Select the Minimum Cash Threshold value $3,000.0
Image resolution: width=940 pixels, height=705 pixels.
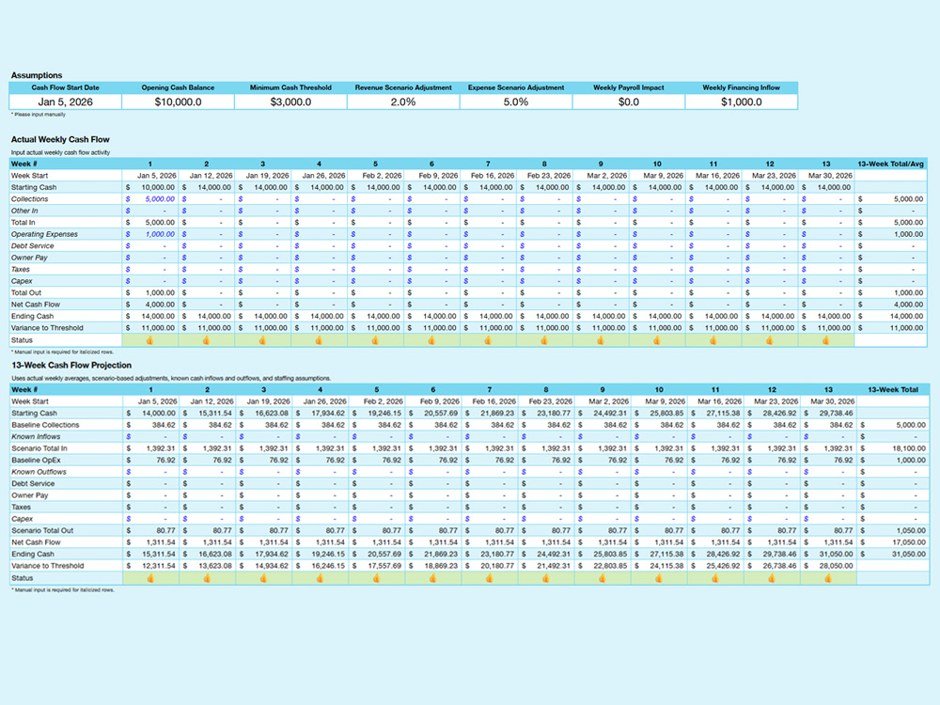290,102
